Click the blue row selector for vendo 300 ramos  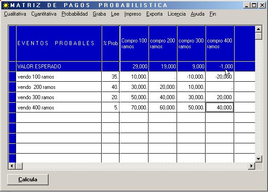click(12, 97)
